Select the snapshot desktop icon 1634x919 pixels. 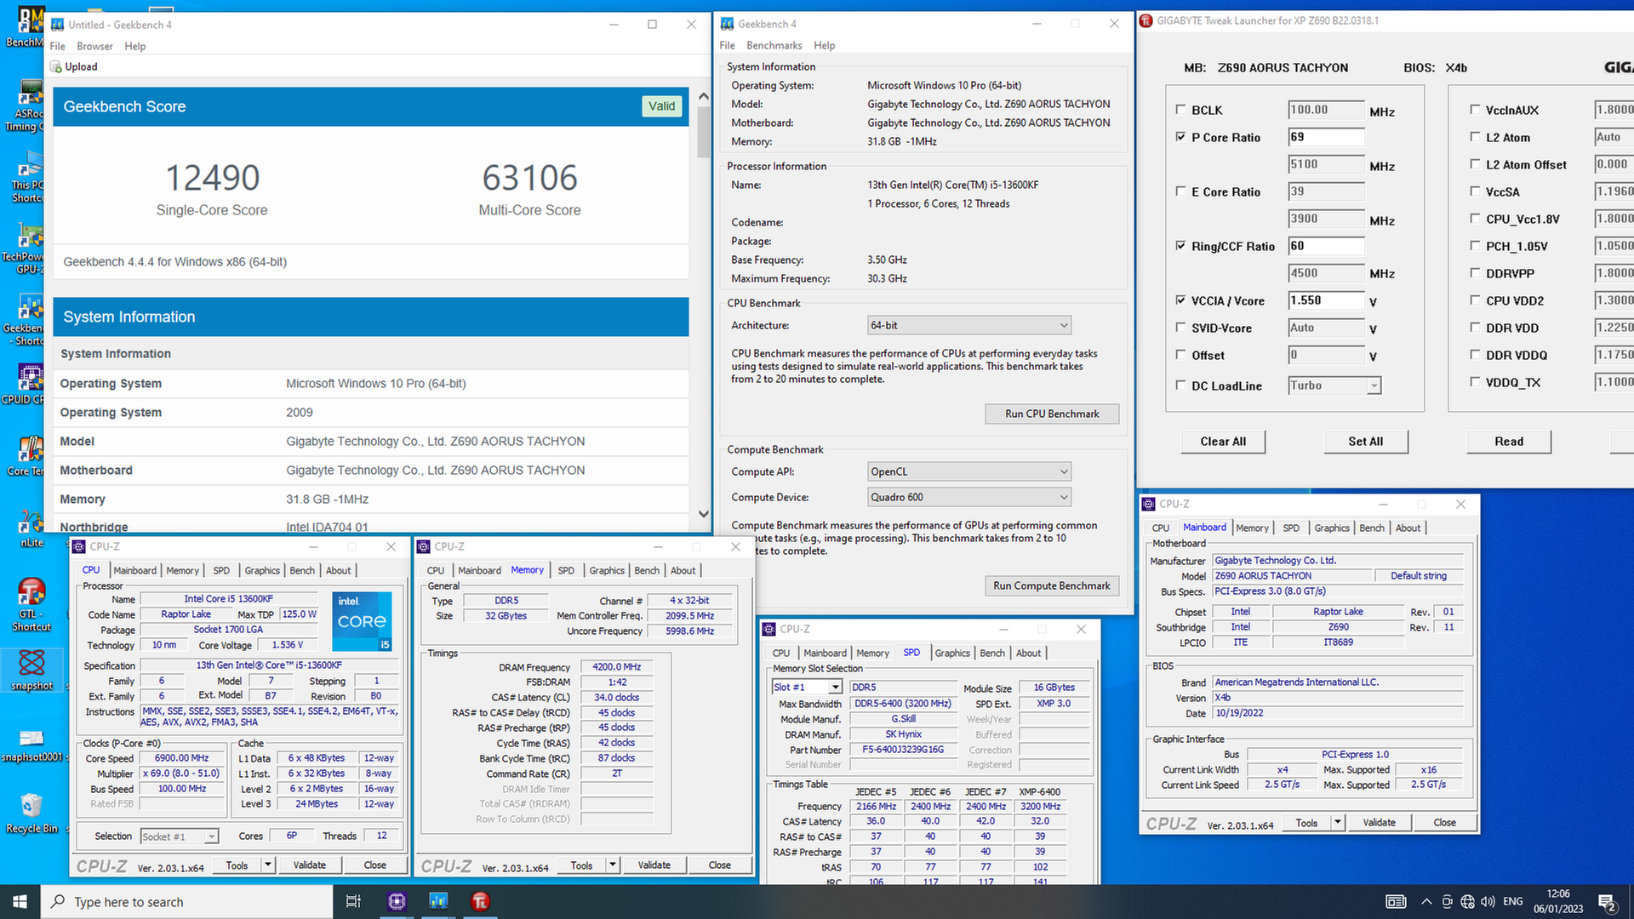[31, 670]
